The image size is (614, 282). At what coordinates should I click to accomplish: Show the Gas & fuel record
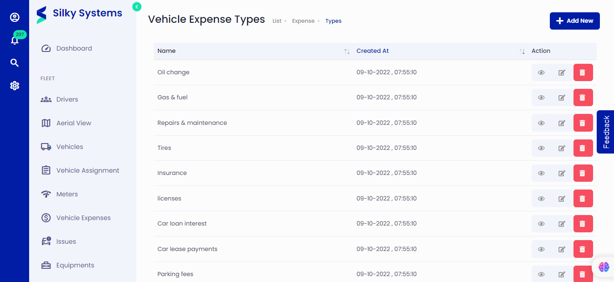(x=541, y=97)
